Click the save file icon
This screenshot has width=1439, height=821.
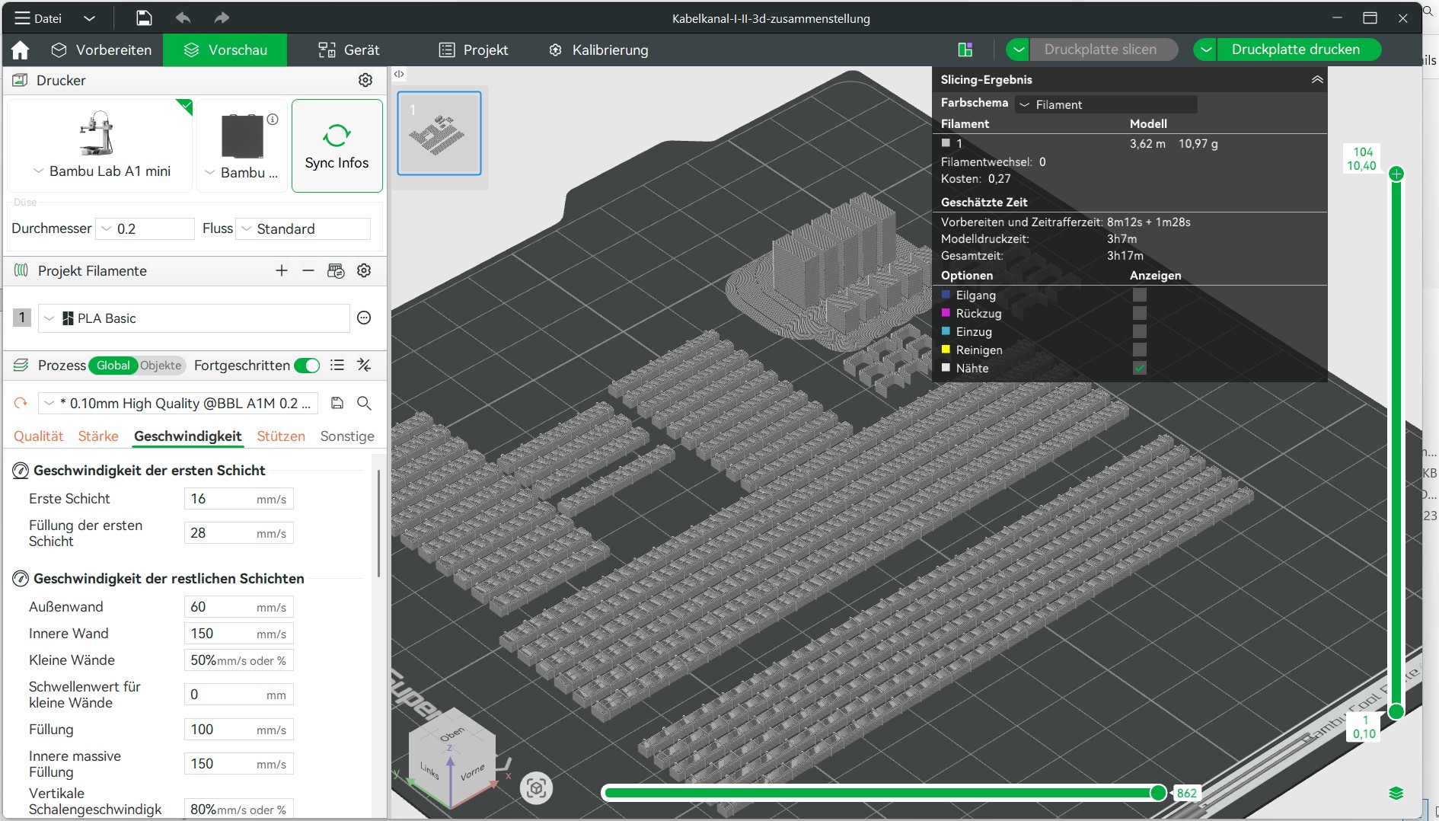tap(144, 18)
